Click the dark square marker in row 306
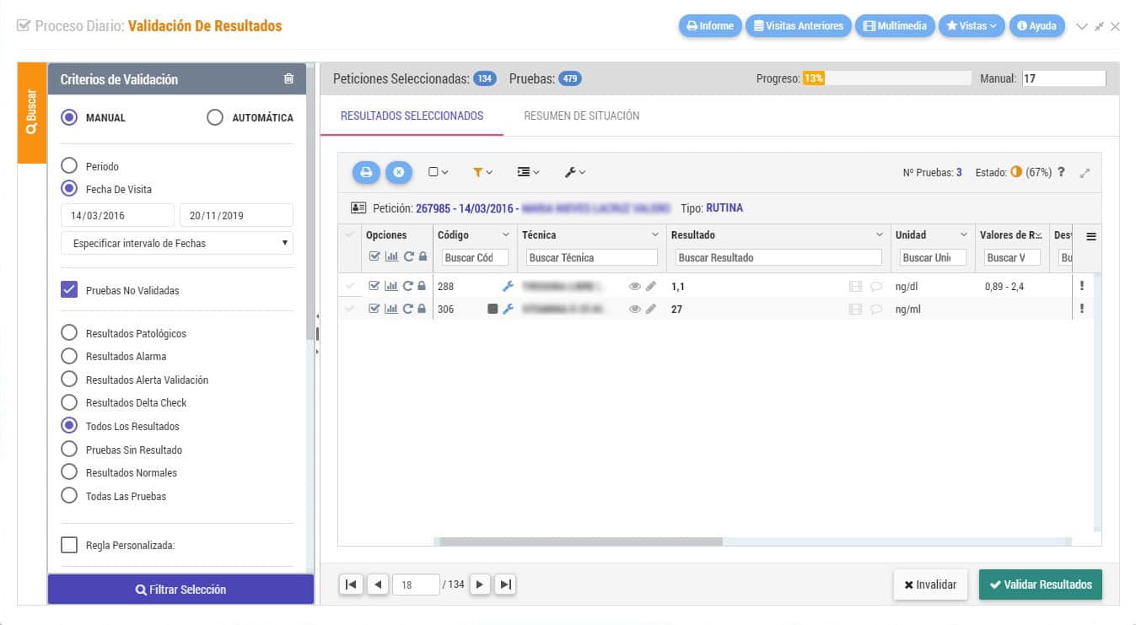This screenshot has height=625, width=1136. pos(493,310)
